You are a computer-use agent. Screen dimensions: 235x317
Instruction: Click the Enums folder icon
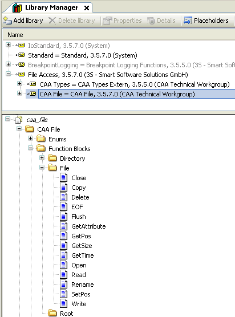tap(41, 139)
